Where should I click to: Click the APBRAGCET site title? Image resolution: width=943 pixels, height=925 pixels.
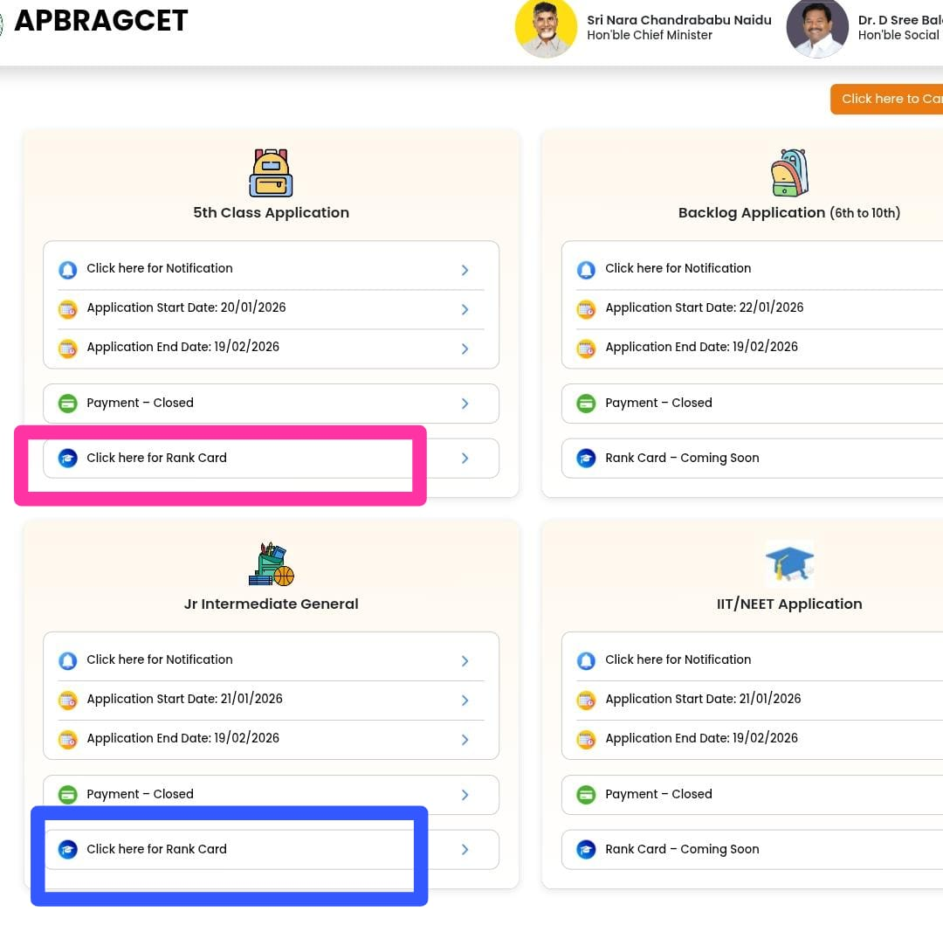tap(101, 20)
